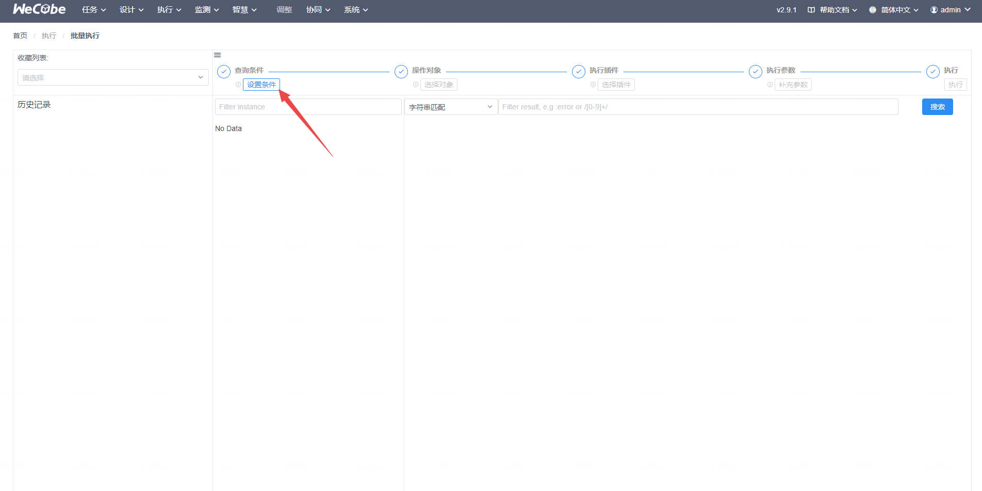Screen dimensions: 982x491
Task: Click the 执行插件 step checkmark circle
Action: click(579, 72)
